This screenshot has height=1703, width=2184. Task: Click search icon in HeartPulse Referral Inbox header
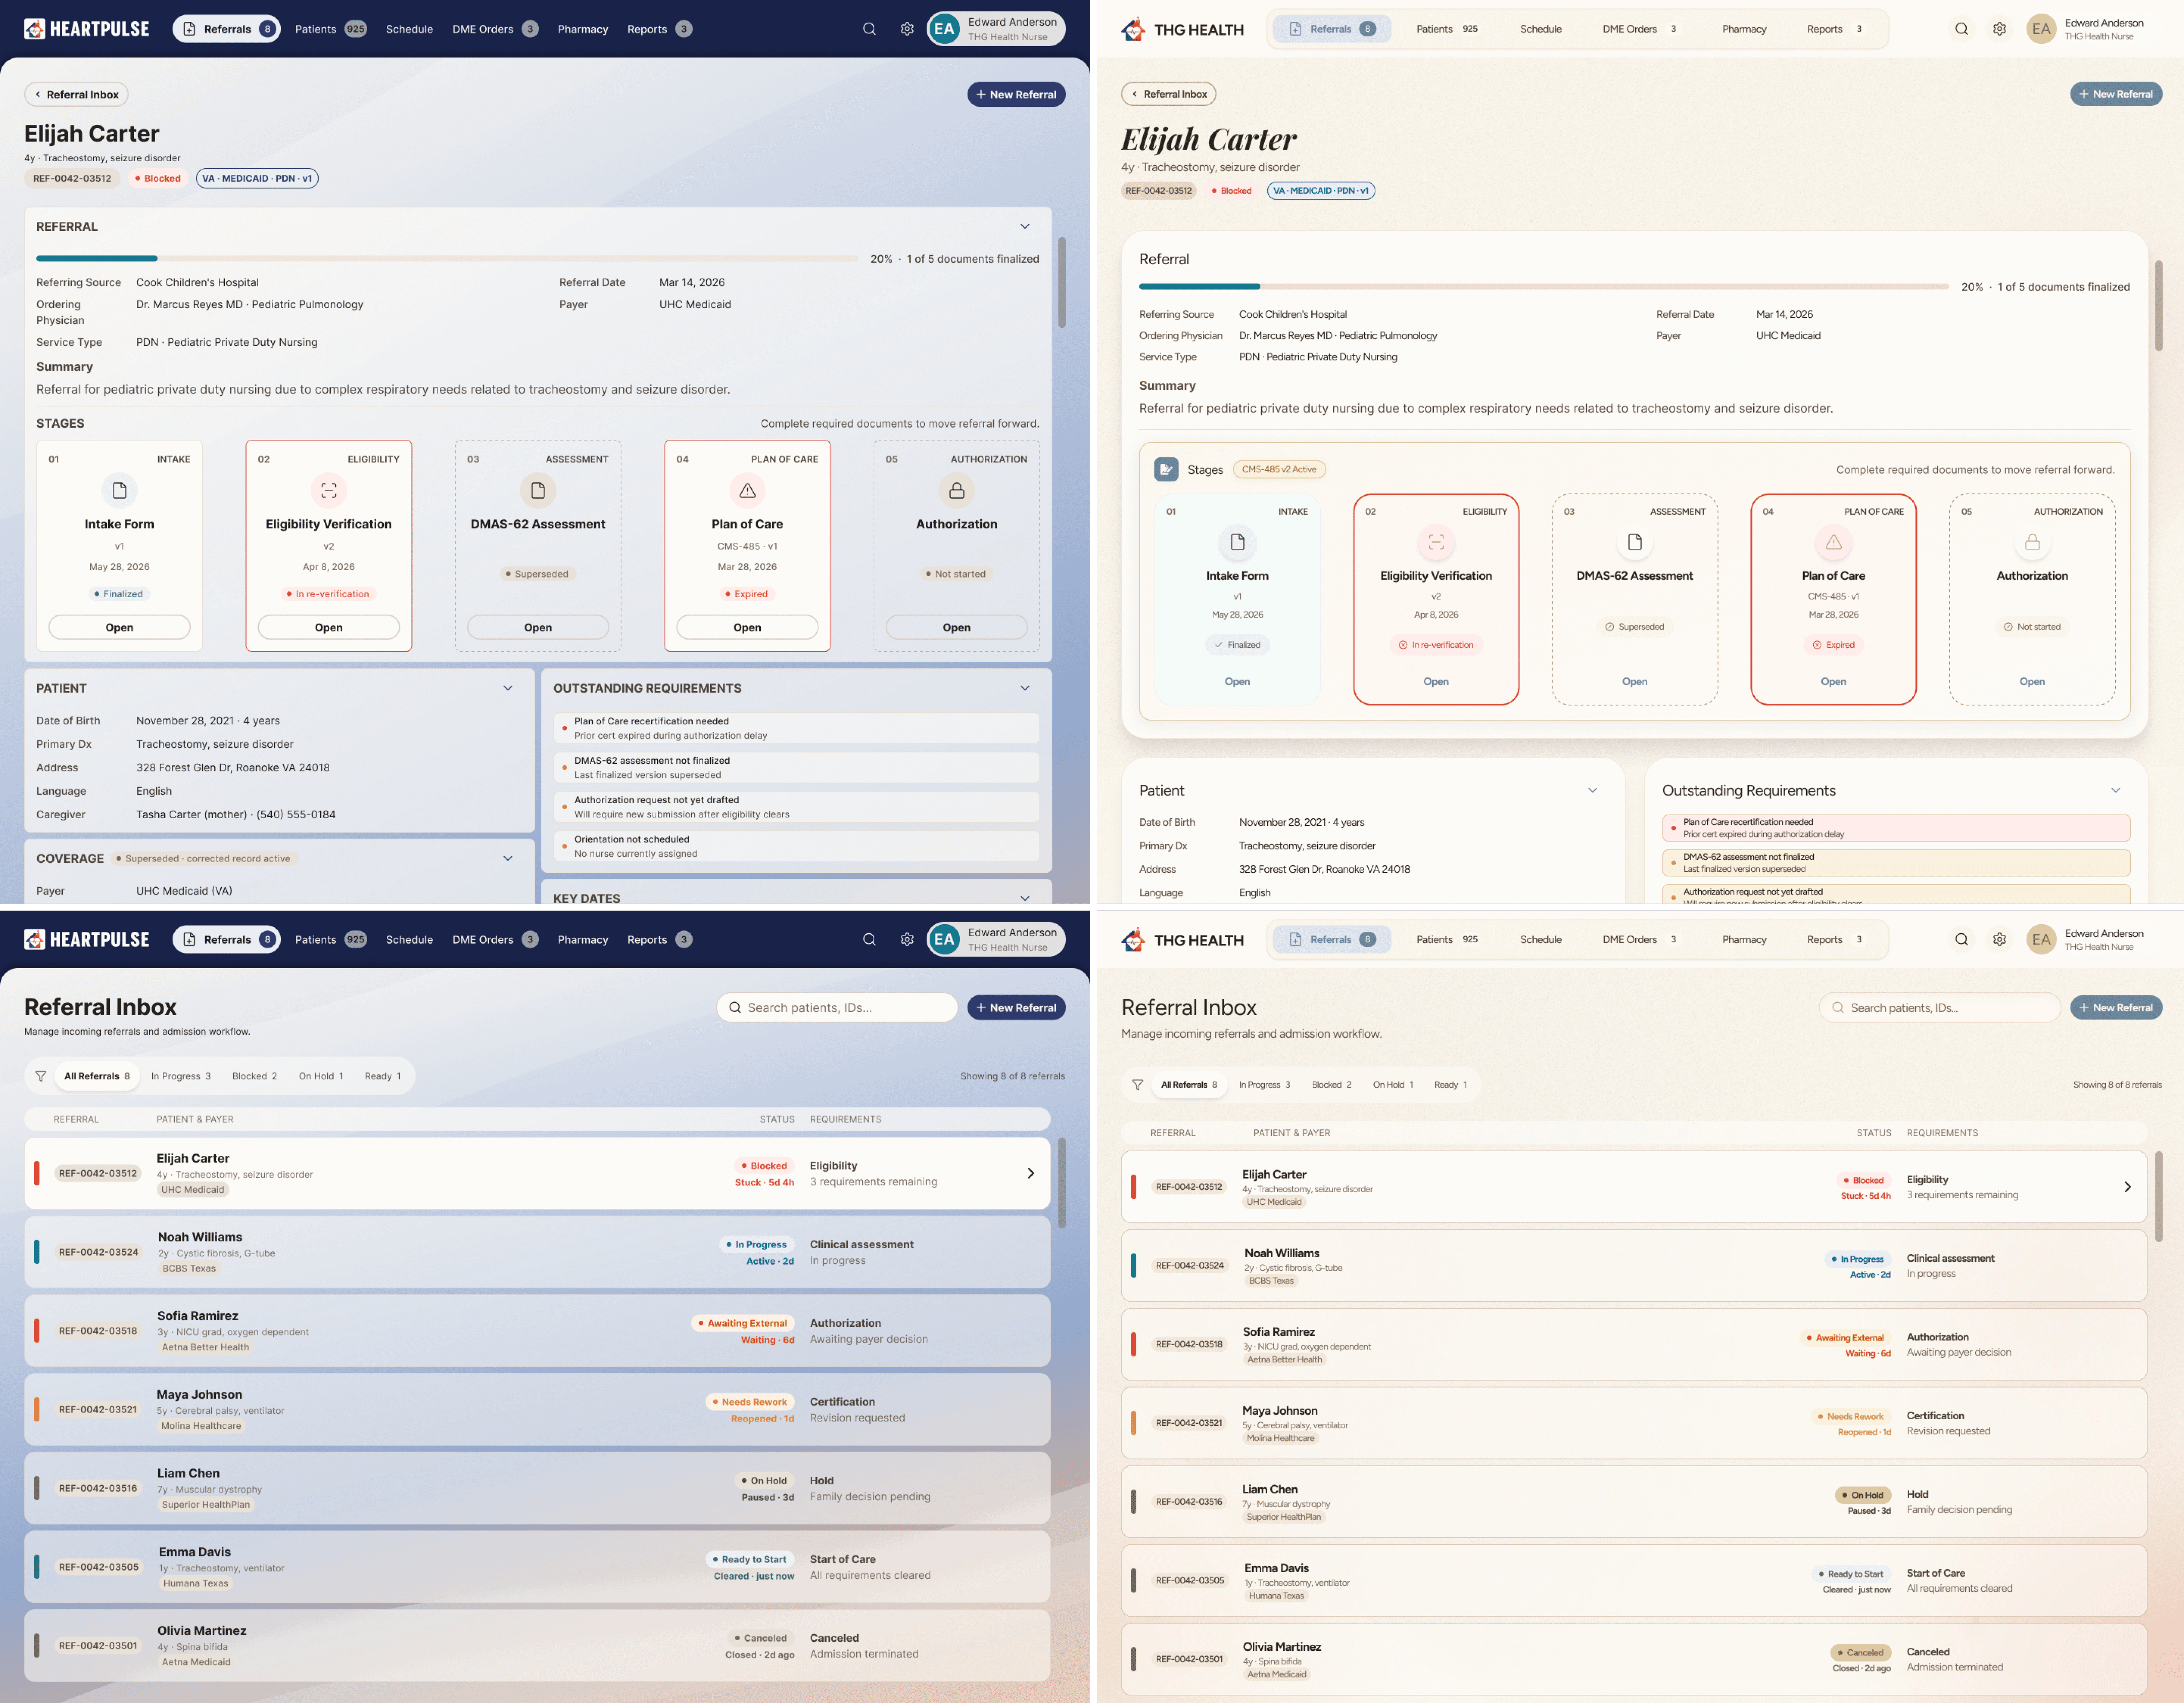click(869, 939)
